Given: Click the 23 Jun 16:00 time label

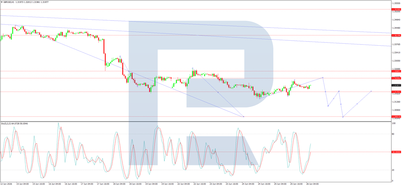Looking at the screenshot, I should pyautogui.click(x=231, y=184).
